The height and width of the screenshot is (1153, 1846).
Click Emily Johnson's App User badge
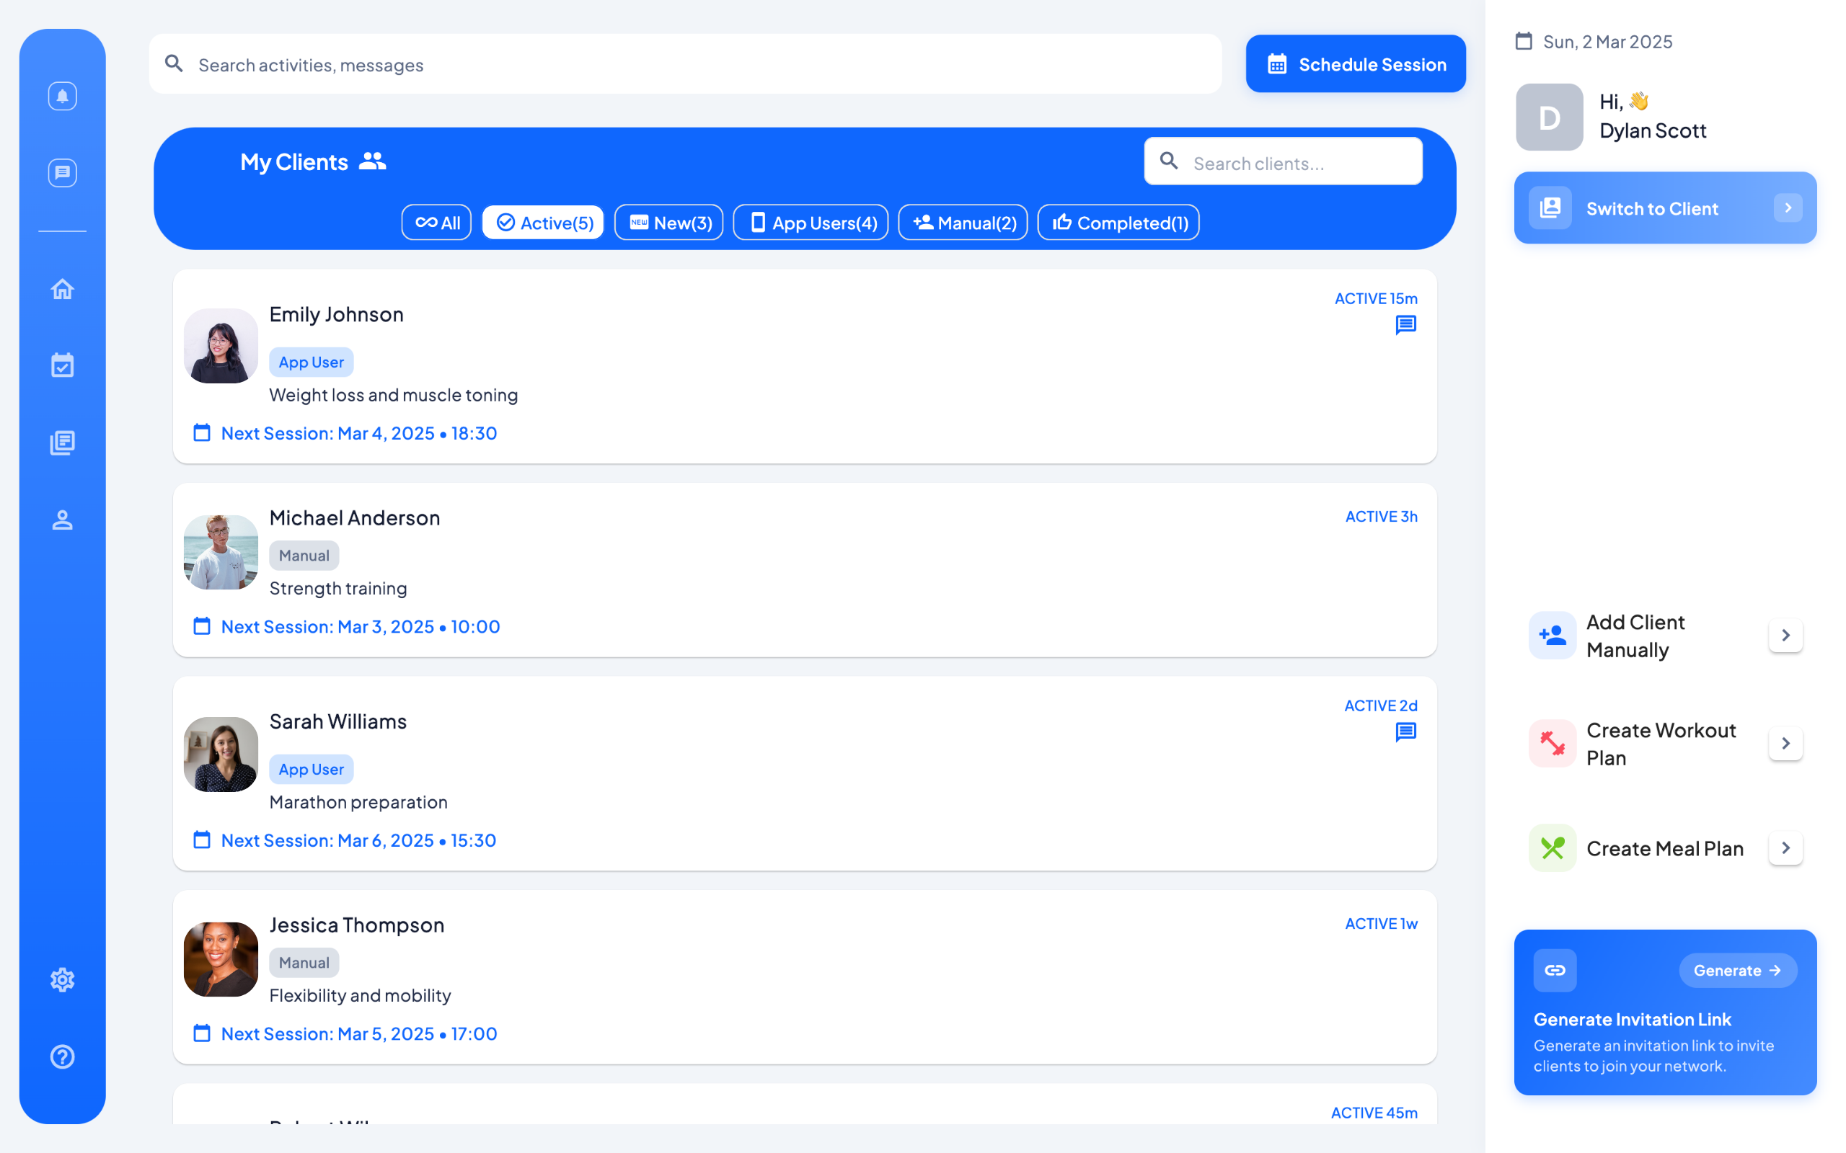[x=312, y=362]
